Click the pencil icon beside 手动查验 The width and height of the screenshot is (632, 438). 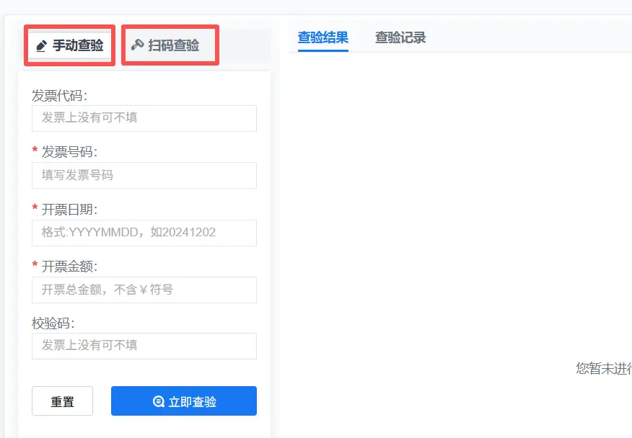42,46
